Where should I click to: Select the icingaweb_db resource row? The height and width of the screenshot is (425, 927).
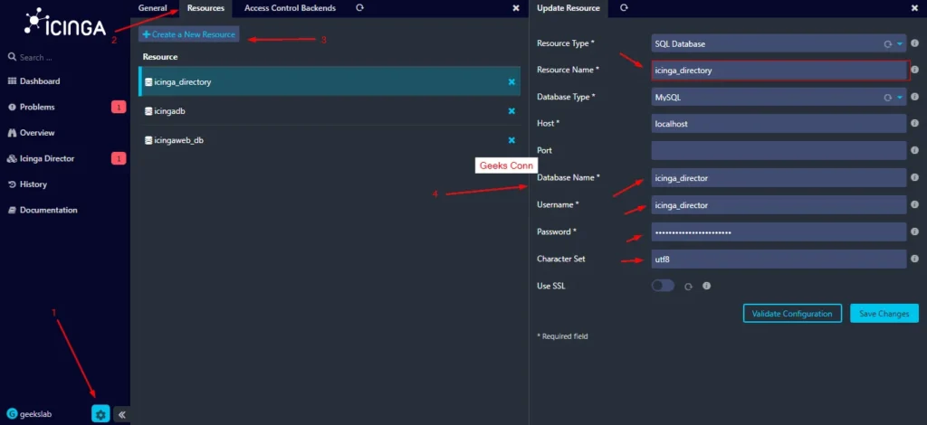330,140
